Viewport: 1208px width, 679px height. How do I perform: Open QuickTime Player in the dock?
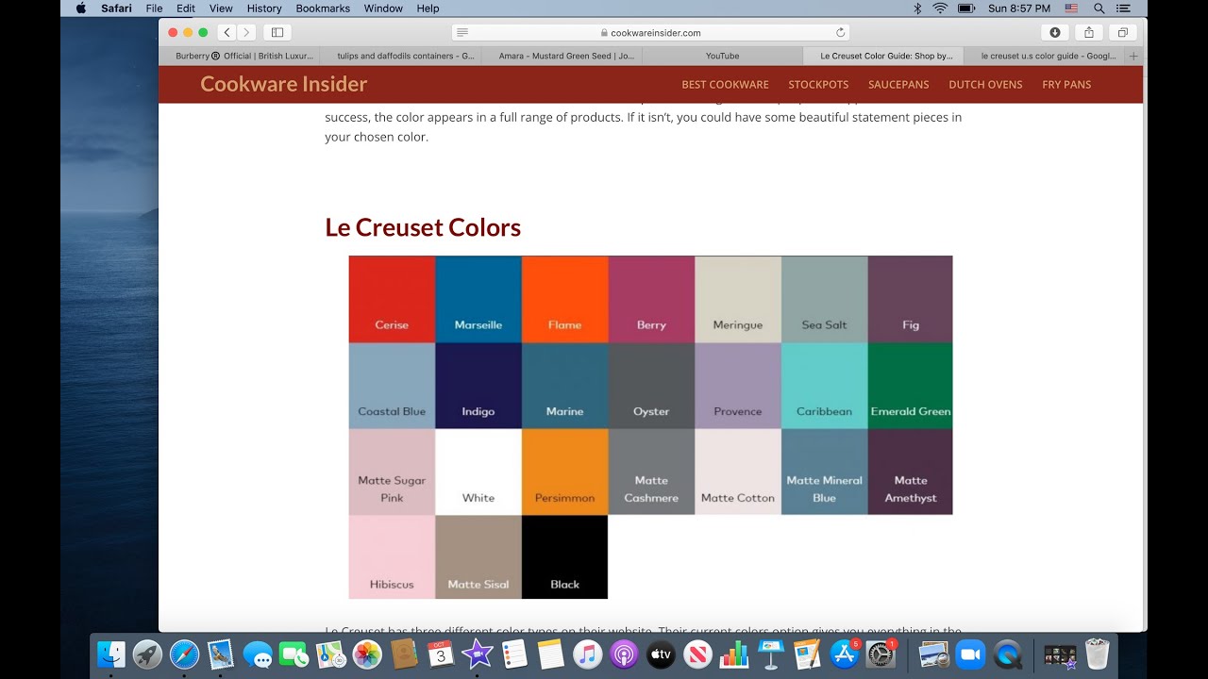click(x=1008, y=654)
